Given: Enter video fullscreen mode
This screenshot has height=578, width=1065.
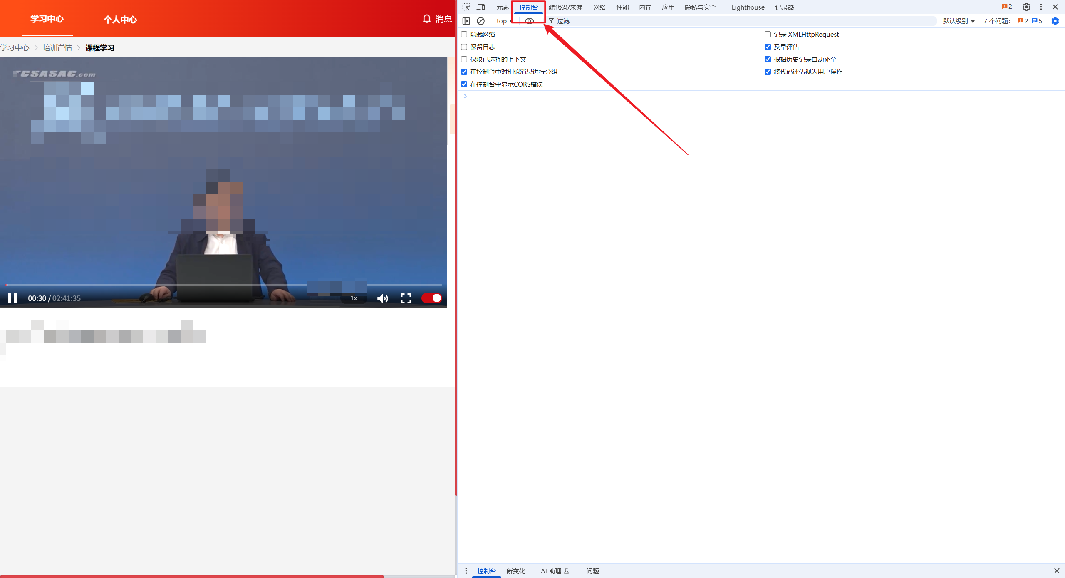Looking at the screenshot, I should (406, 298).
